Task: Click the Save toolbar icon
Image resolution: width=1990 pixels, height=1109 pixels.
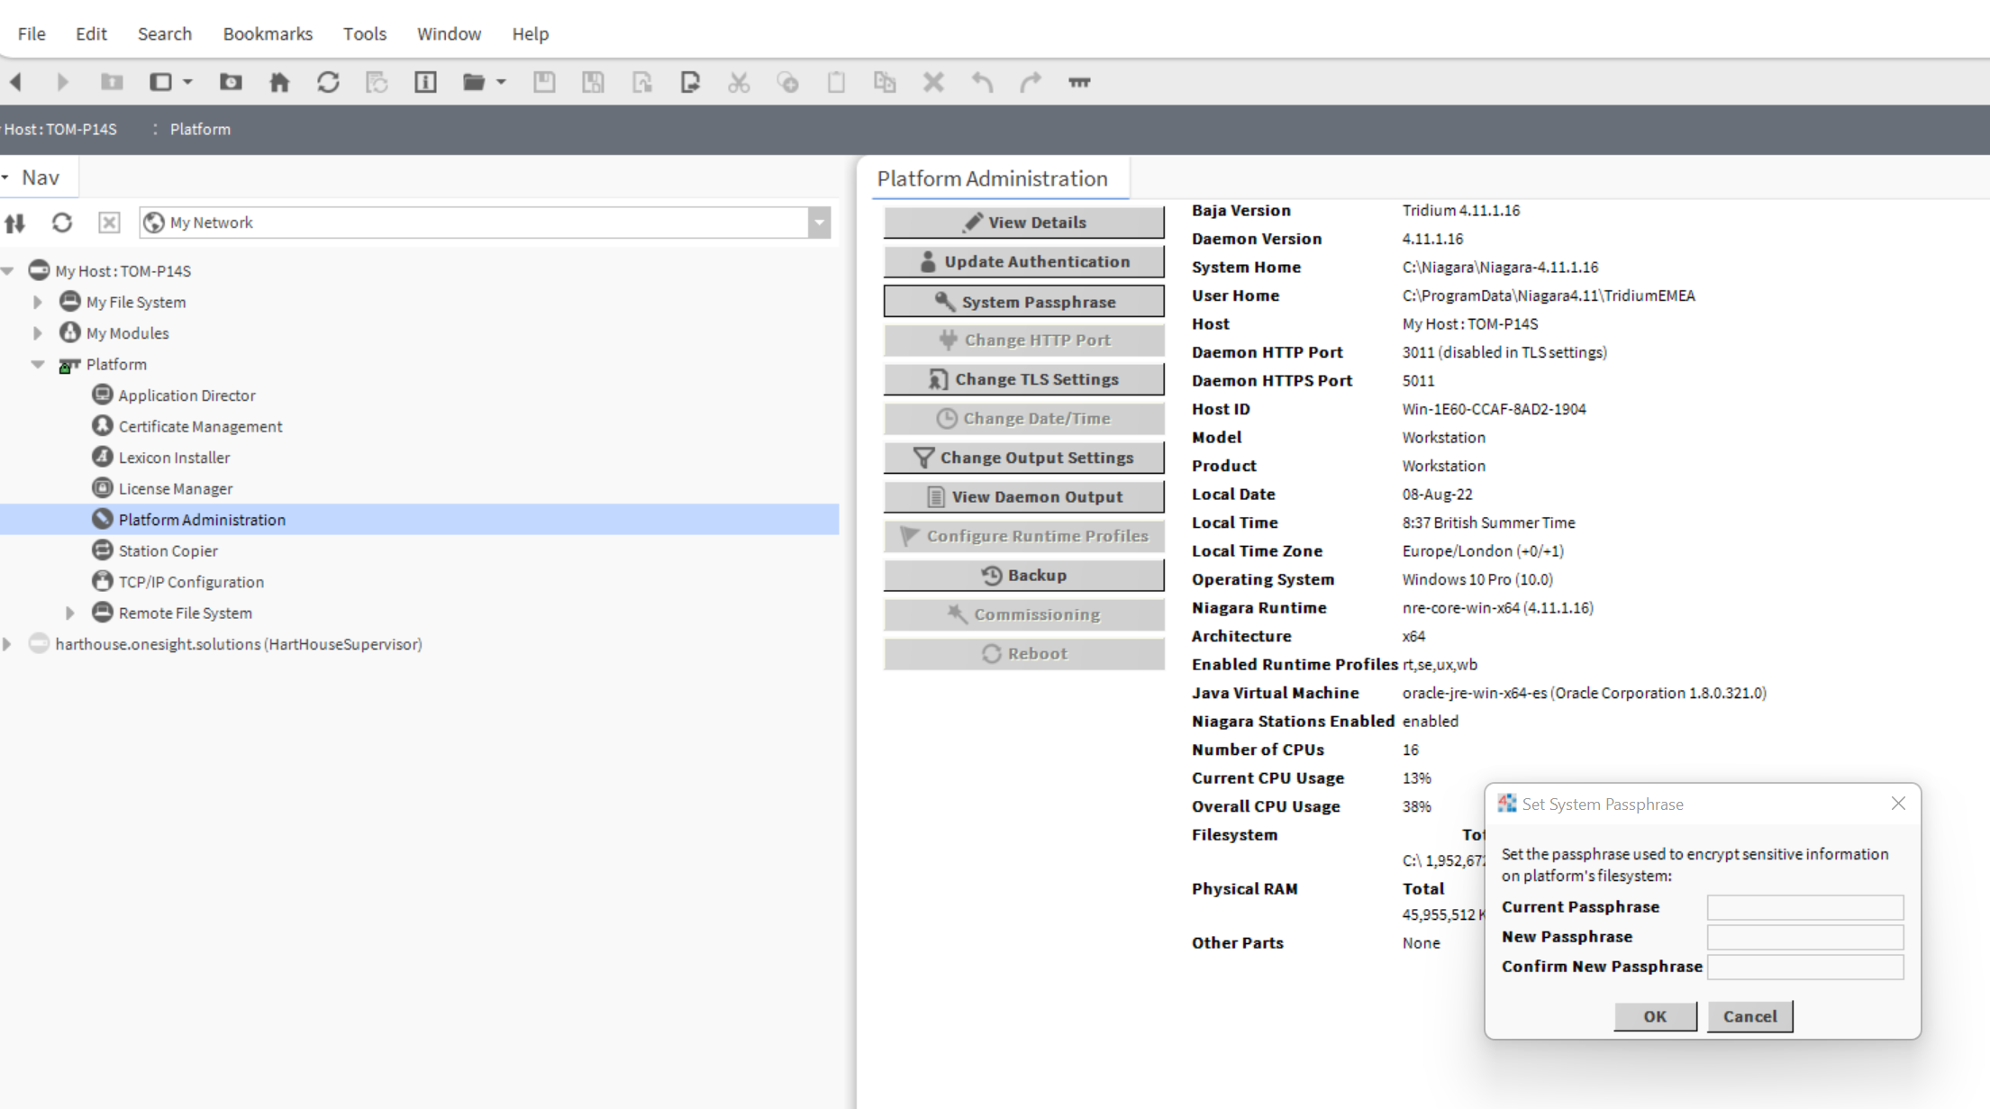Action: click(544, 82)
